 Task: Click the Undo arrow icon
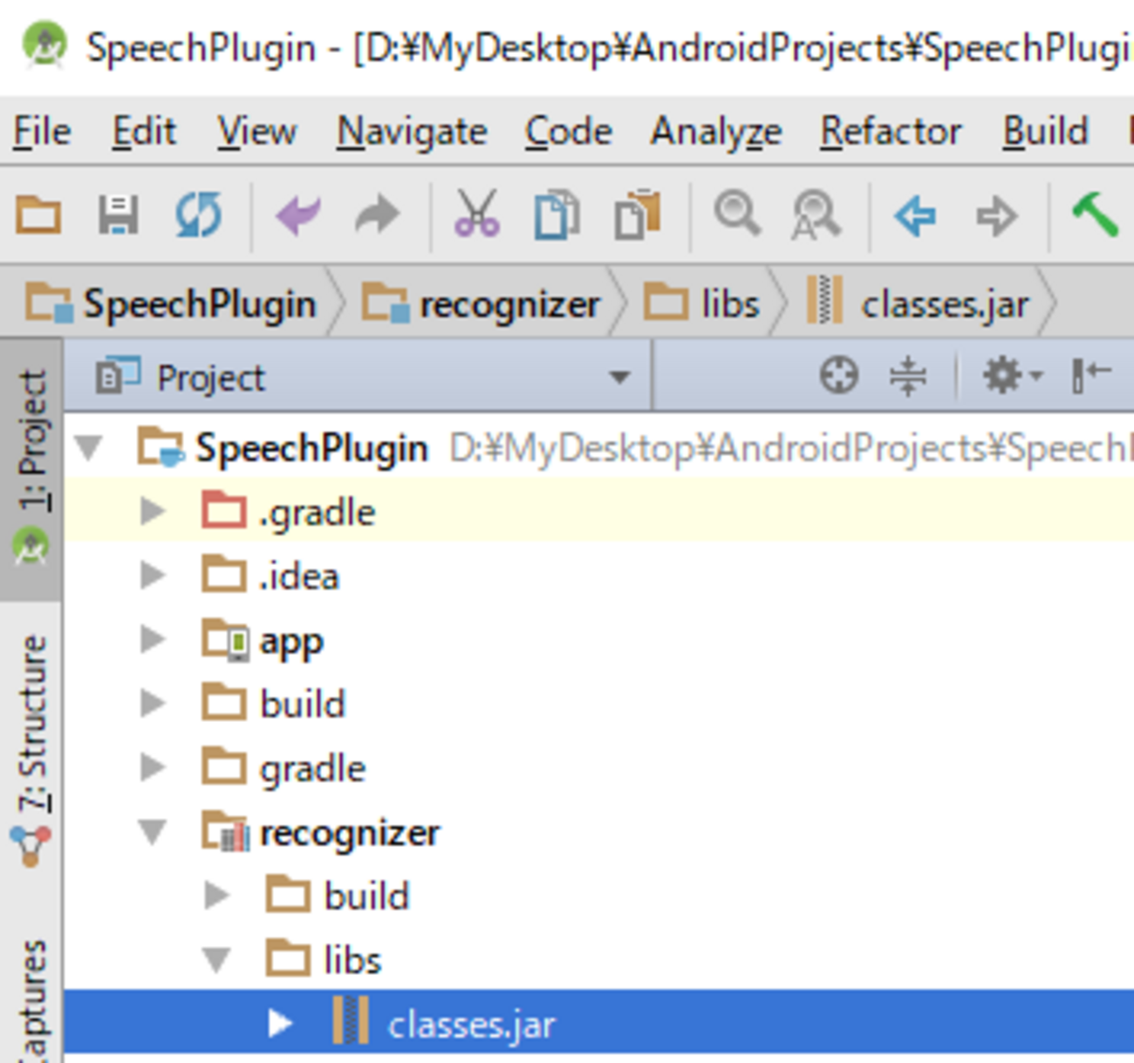click(x=297, y=215)
